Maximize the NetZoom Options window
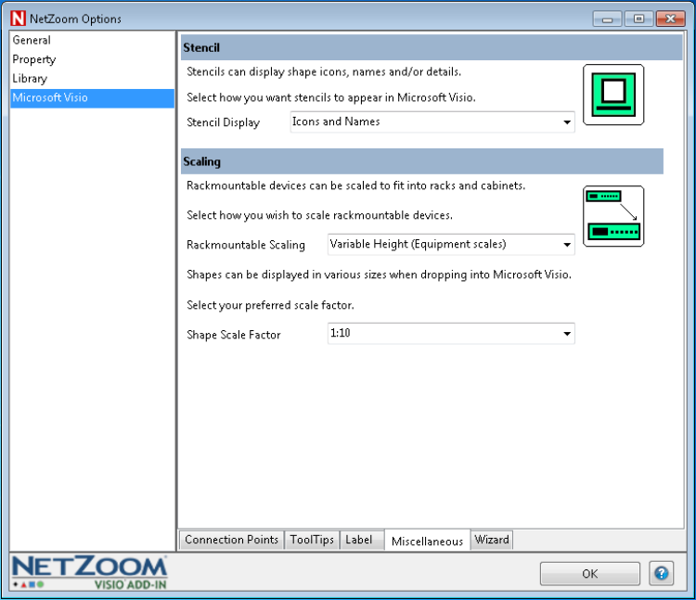This screenshot has width=696, height=600. [638, 19]
